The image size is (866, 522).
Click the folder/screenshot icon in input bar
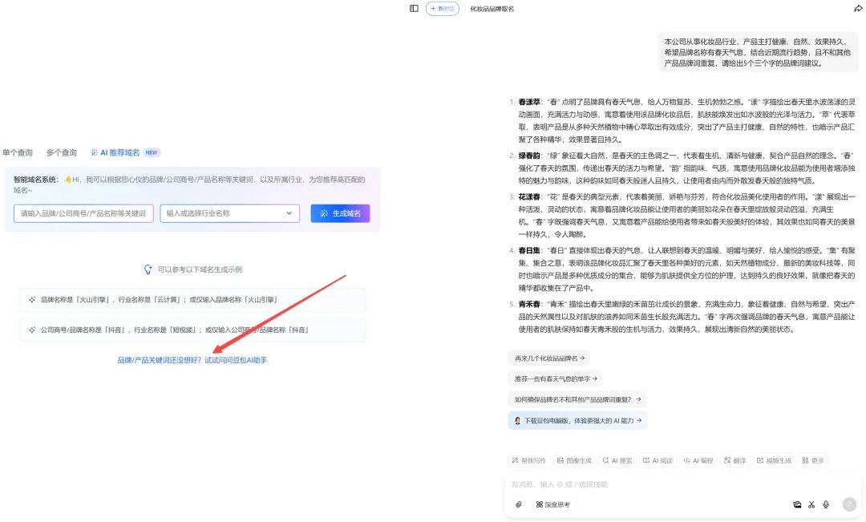(797, 504)
